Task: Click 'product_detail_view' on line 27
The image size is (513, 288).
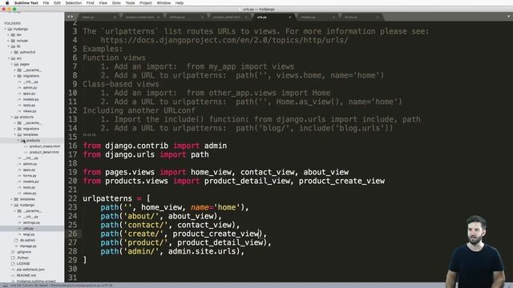Action: (x=220, y=242)
